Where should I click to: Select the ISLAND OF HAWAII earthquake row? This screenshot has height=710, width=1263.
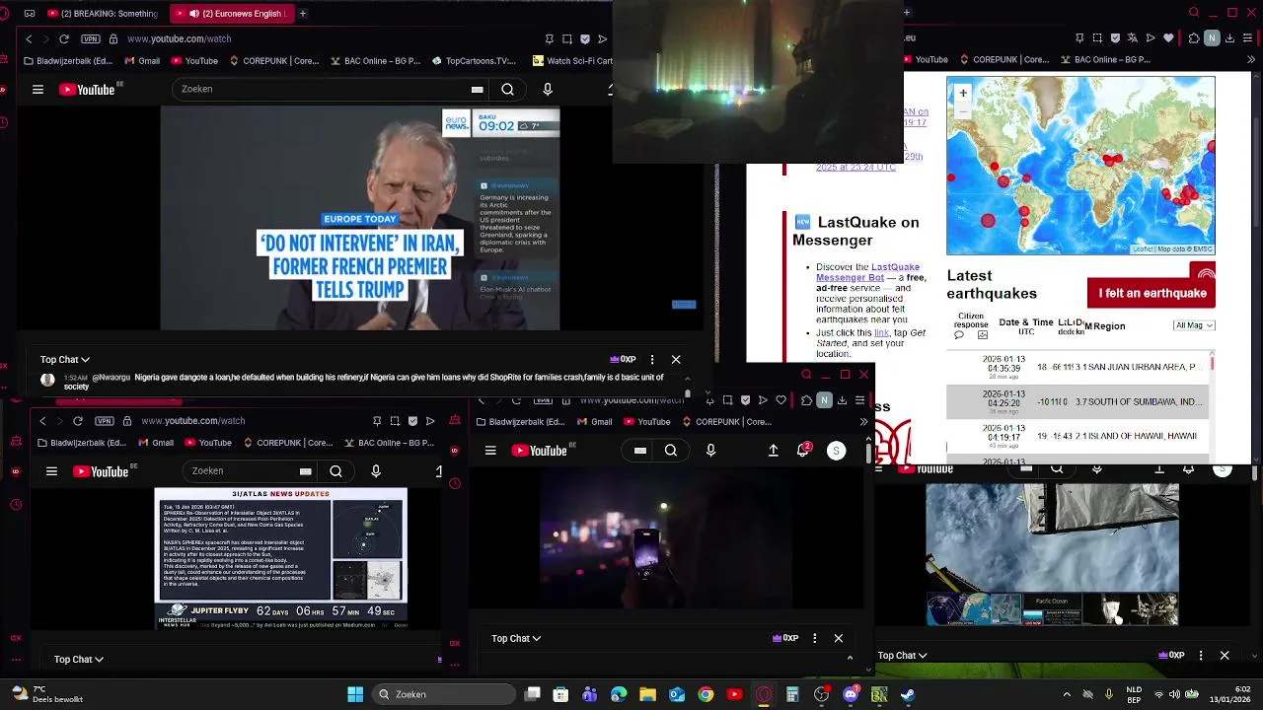coord(1076,436)
